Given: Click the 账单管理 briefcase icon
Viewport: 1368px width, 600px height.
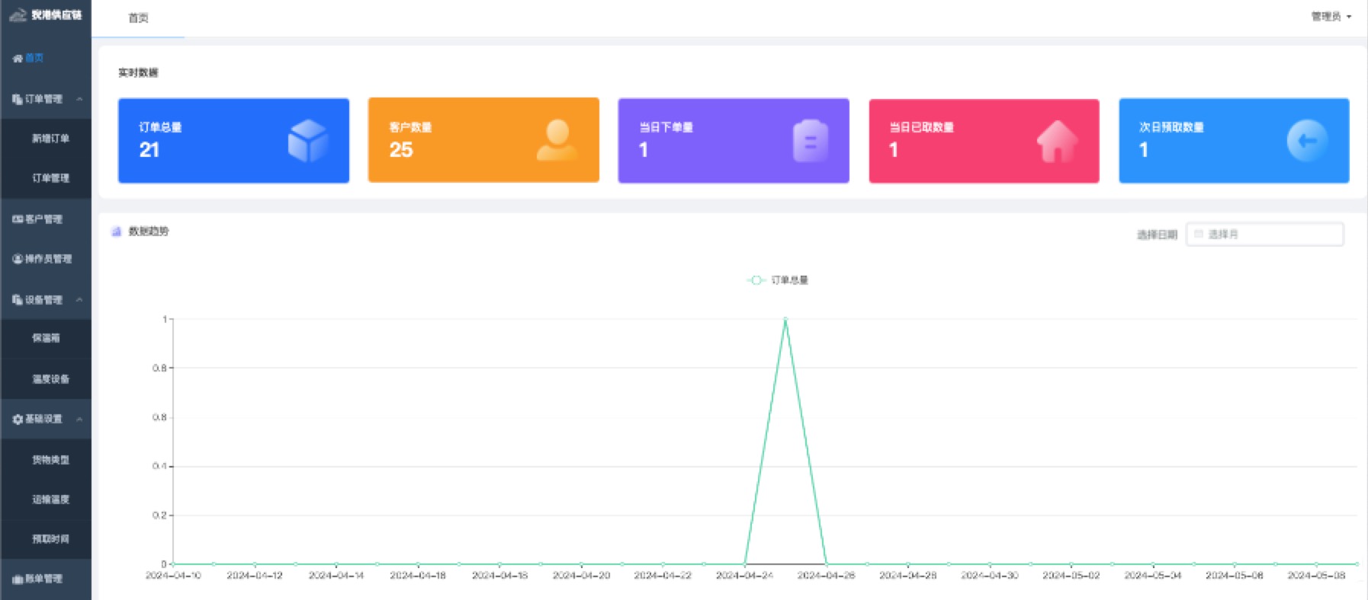Looking at the screenshot, I should (x=18, y=579).
